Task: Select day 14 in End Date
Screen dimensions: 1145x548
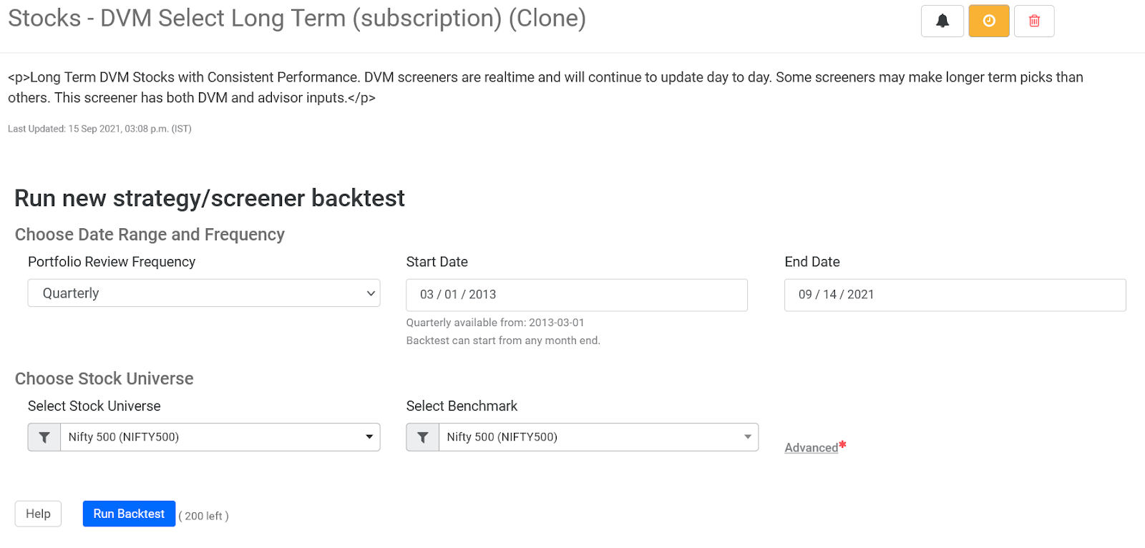Action: 829,295
